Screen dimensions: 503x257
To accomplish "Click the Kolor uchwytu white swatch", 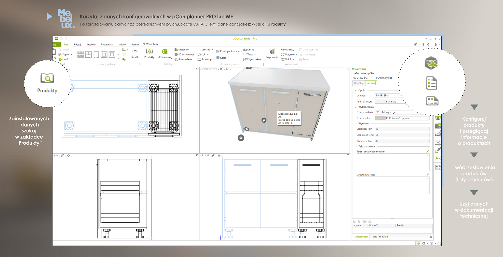I will (380, 102).
